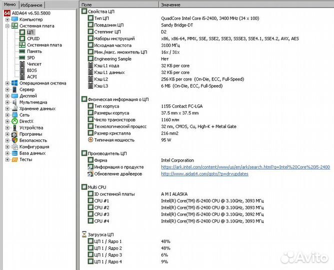The width and height of the screenshot is (334, 270).
Task: Click the 216 mm2 die size value
Action: click(x=169, y=133)
